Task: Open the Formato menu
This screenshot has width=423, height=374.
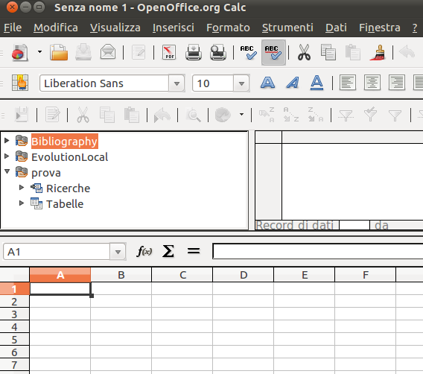Action: pos(228,28)
